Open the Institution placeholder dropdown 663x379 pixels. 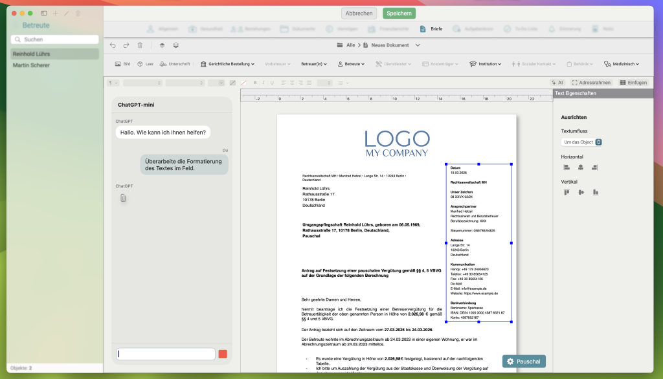pyautogui.click(x=486, y=64)
